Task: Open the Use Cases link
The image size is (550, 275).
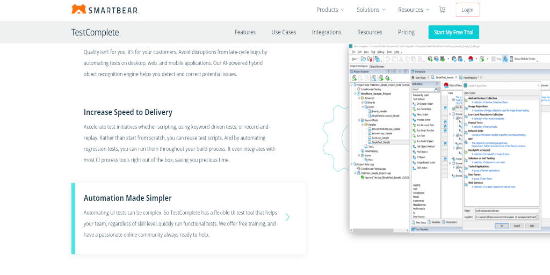Action: click(x=284, y=32)
